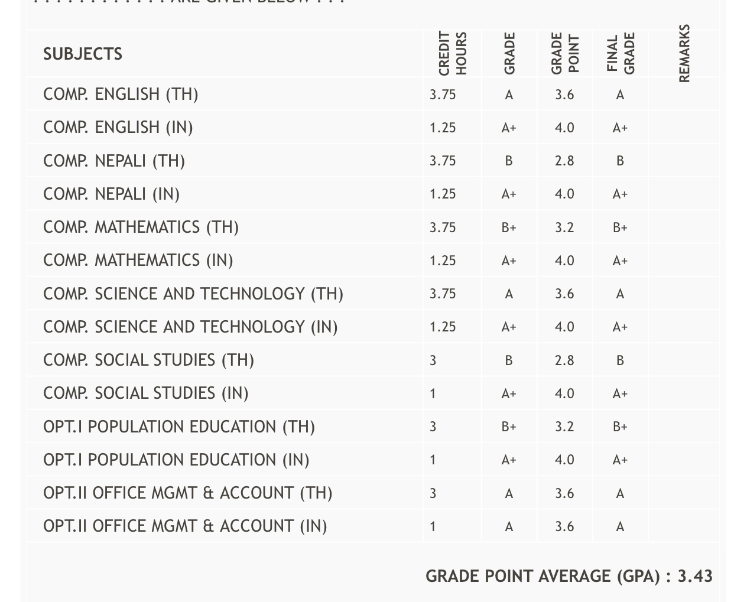
Task: Click the FINAL GRADE column header
Action: (x=621, y=53)
